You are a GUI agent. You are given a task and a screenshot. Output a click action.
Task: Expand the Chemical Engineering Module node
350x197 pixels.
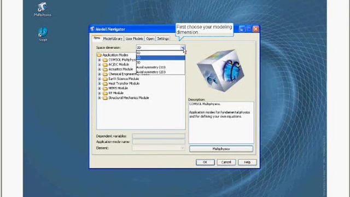(100, 74)
